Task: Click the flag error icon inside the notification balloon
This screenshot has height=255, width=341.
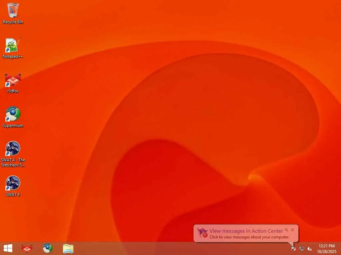Action: (x=202, y=233)
